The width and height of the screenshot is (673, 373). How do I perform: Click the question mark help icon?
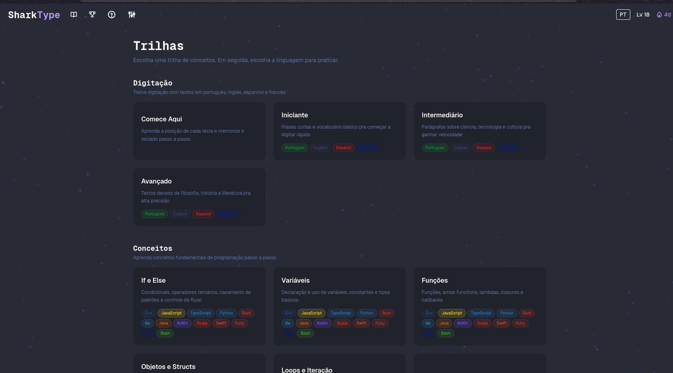(x=112, y=15)
